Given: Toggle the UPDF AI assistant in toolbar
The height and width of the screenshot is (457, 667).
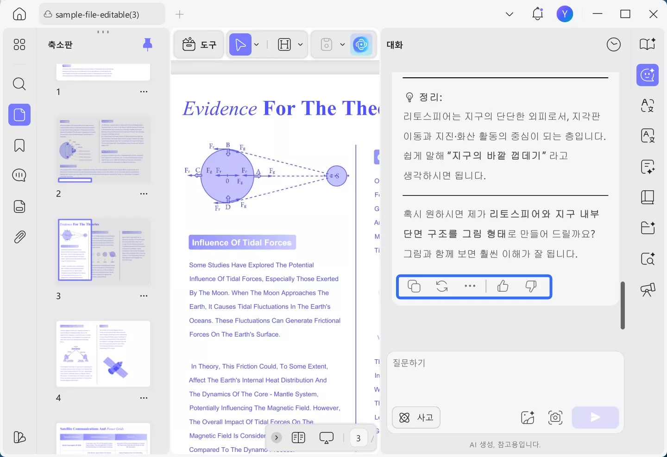Looking at the screenshot, I should [x=361, y=44].
